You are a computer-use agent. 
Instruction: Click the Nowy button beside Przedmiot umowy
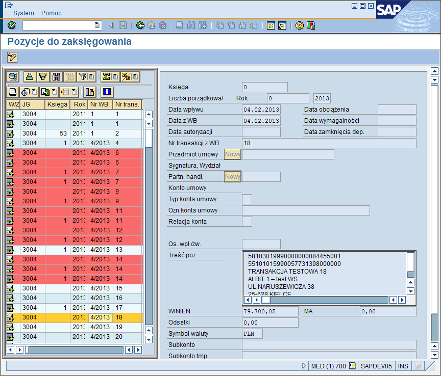click(233, 154)
